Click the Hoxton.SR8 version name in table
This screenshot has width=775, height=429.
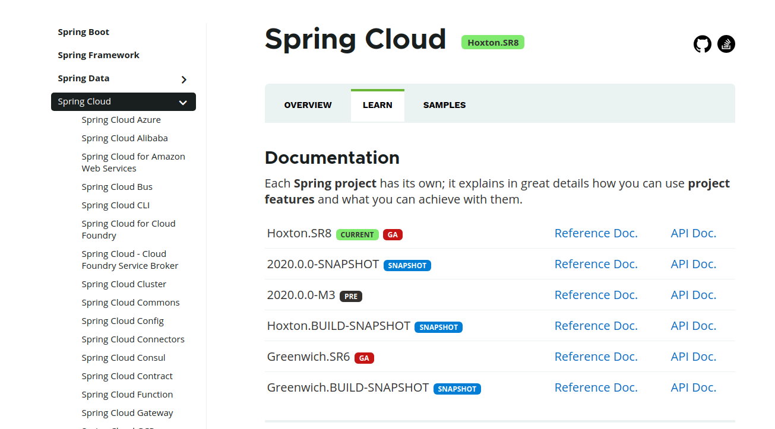pos(299,233)
